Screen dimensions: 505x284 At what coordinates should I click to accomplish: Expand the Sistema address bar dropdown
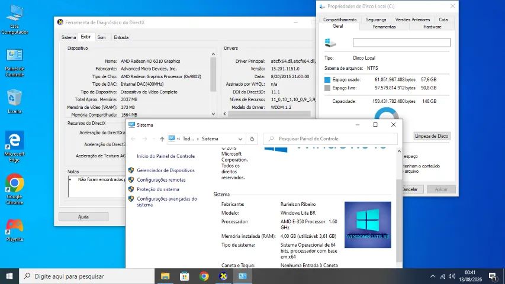click(240, 139)
